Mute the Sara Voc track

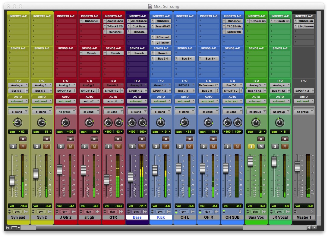[x=261, y=146]
